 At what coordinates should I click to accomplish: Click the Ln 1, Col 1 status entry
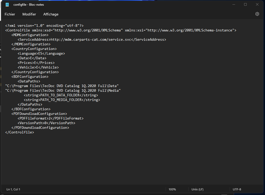(13, 189)
